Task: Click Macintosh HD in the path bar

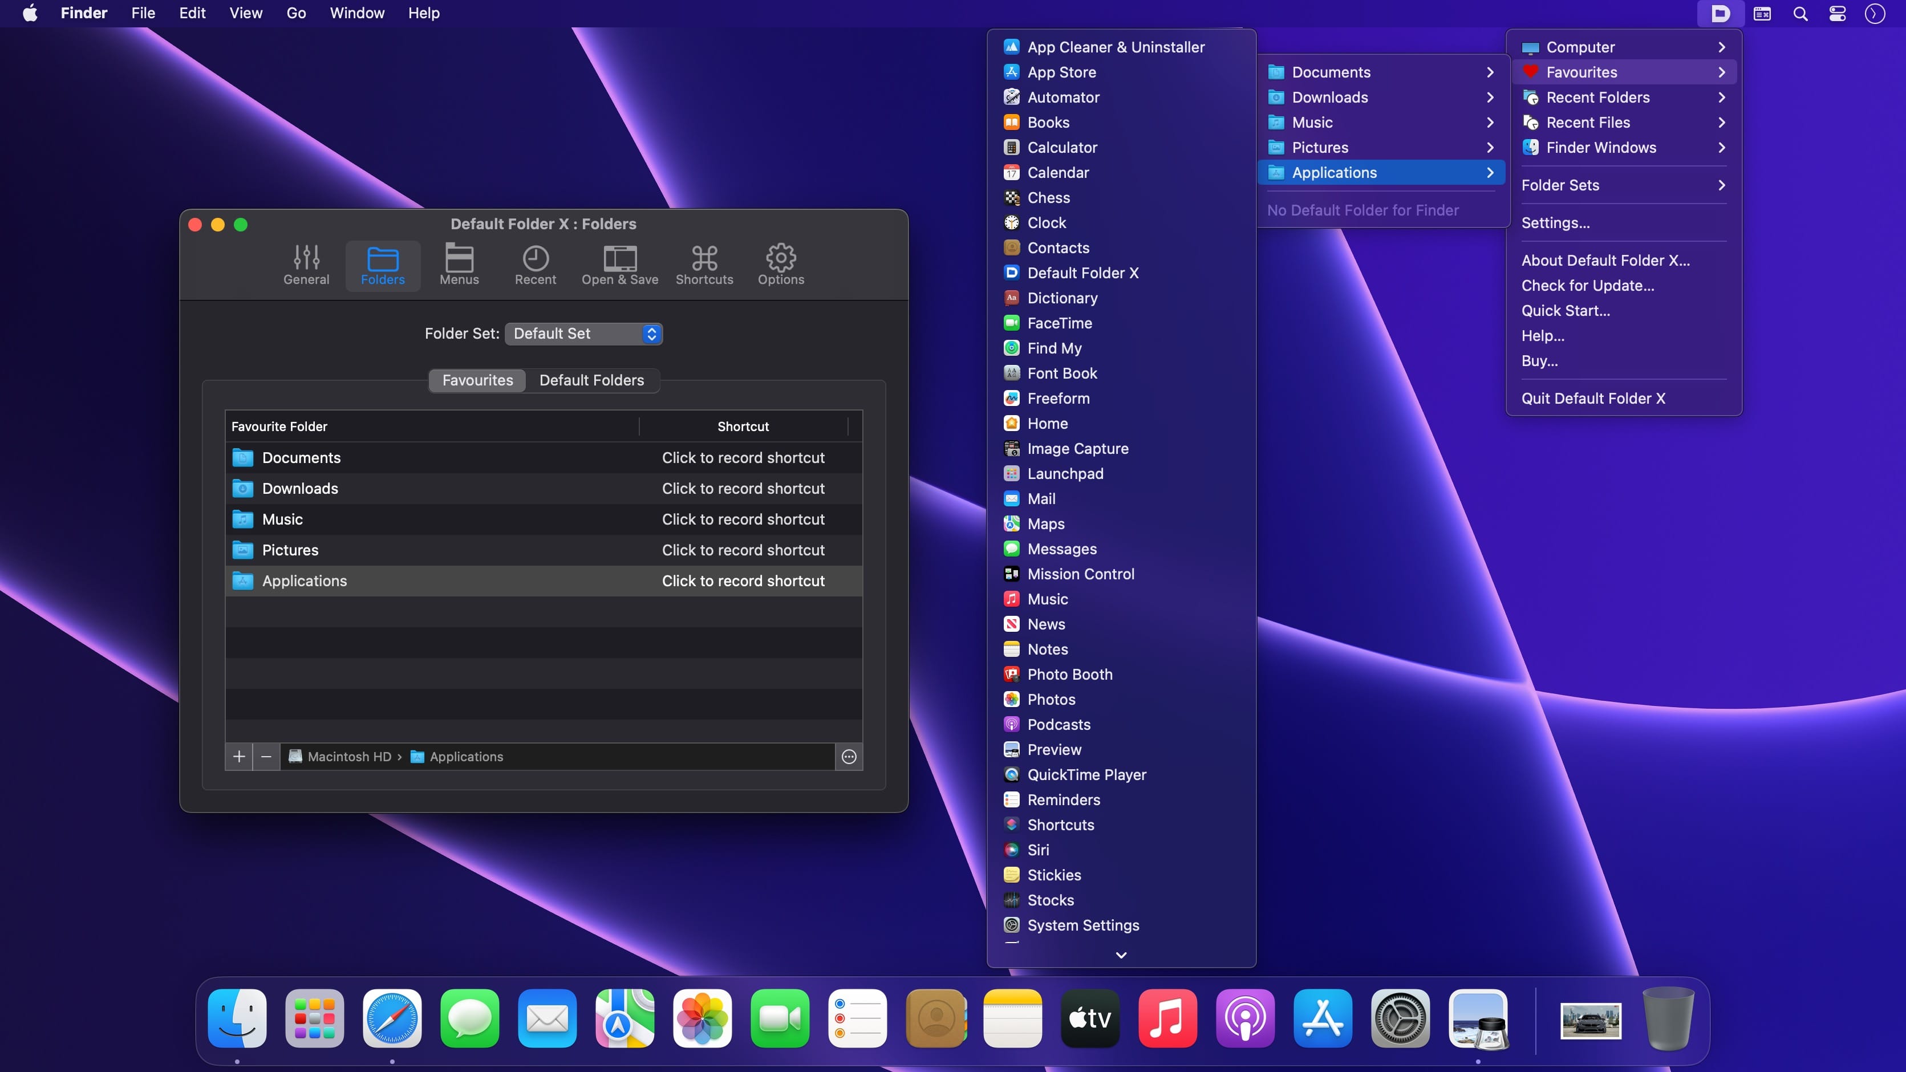Action: tap(348, 756)
